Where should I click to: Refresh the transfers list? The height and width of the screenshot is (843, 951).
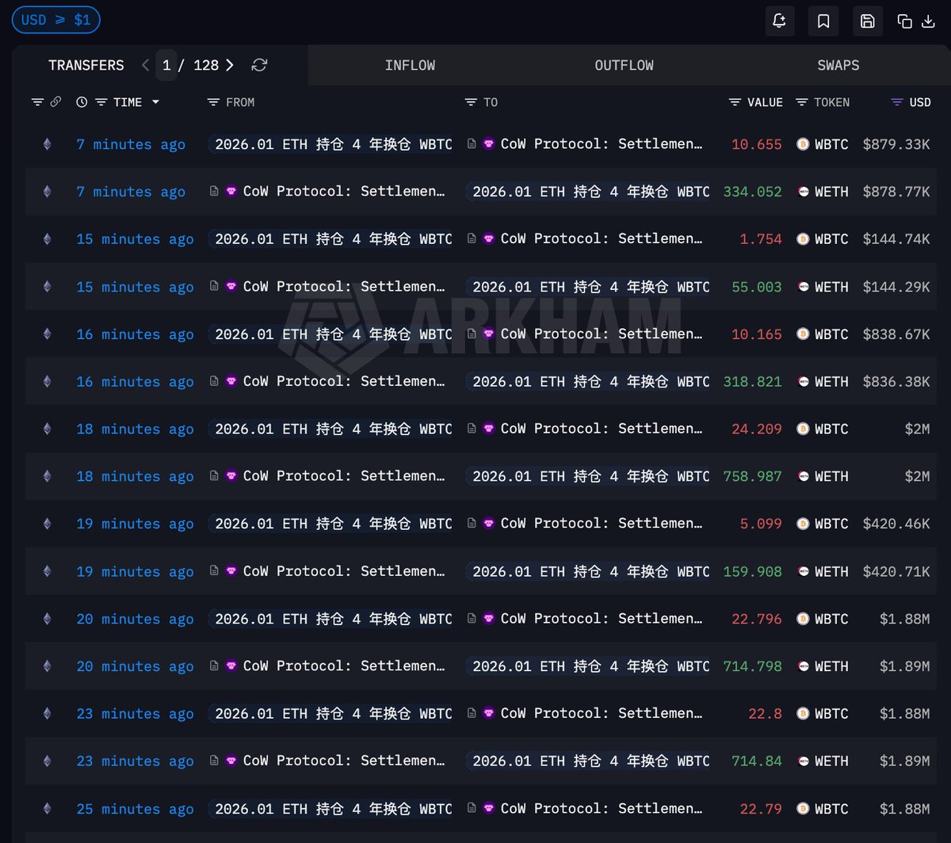(259, 65)
